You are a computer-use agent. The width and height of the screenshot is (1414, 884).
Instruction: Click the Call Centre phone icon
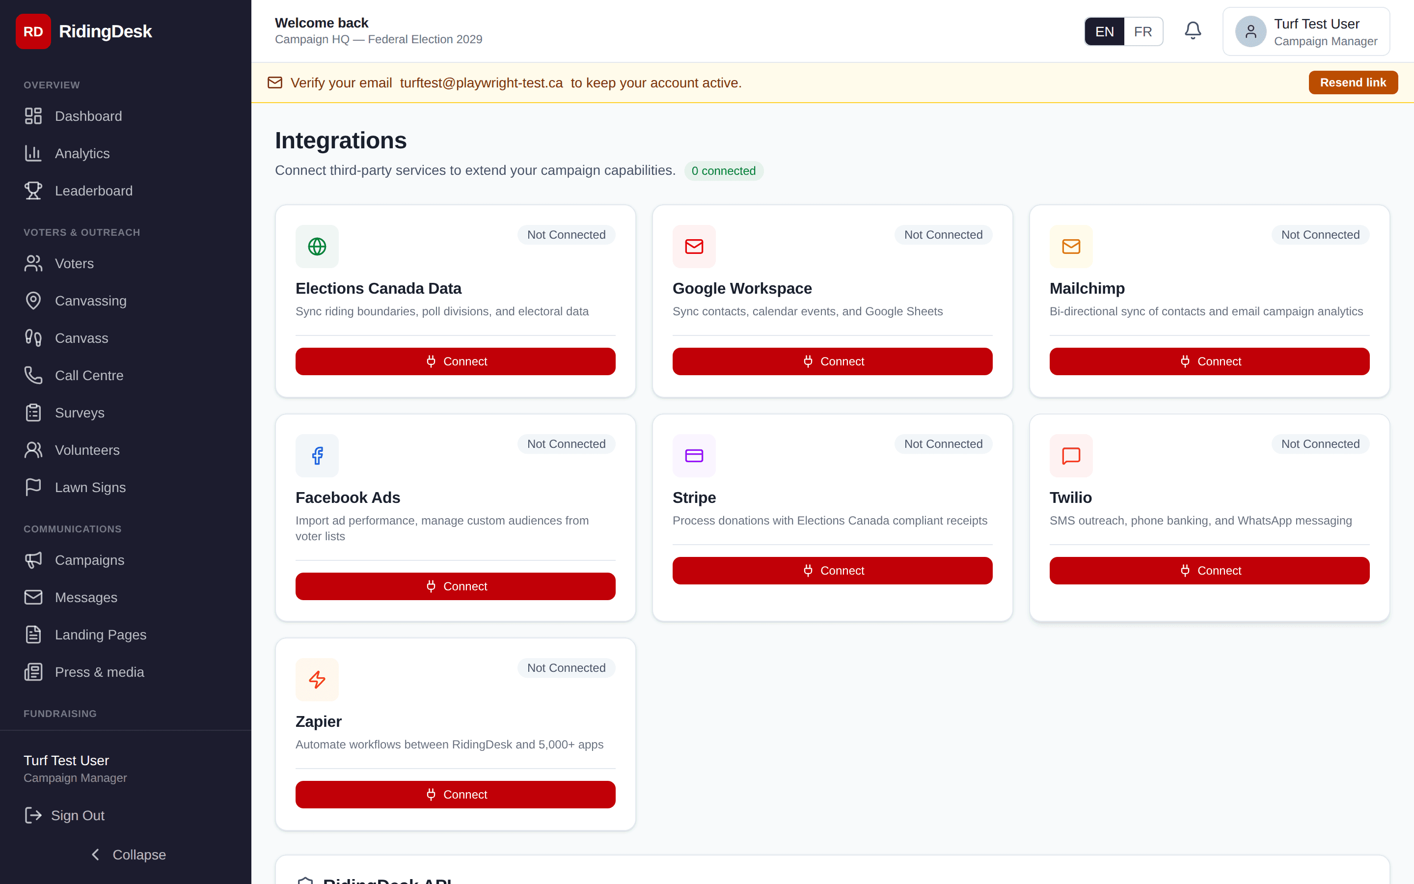33,375
